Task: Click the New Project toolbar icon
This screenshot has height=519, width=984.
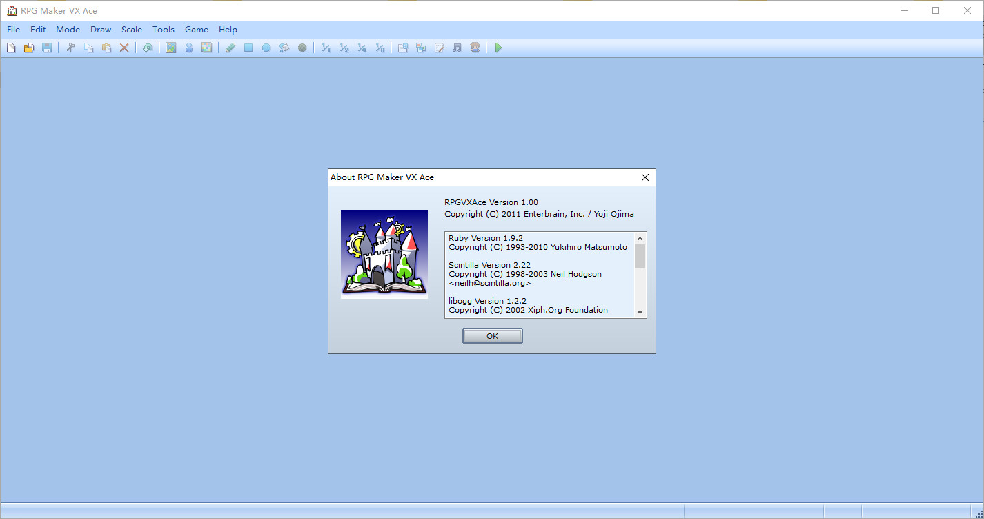Action: tap(11, 48)
